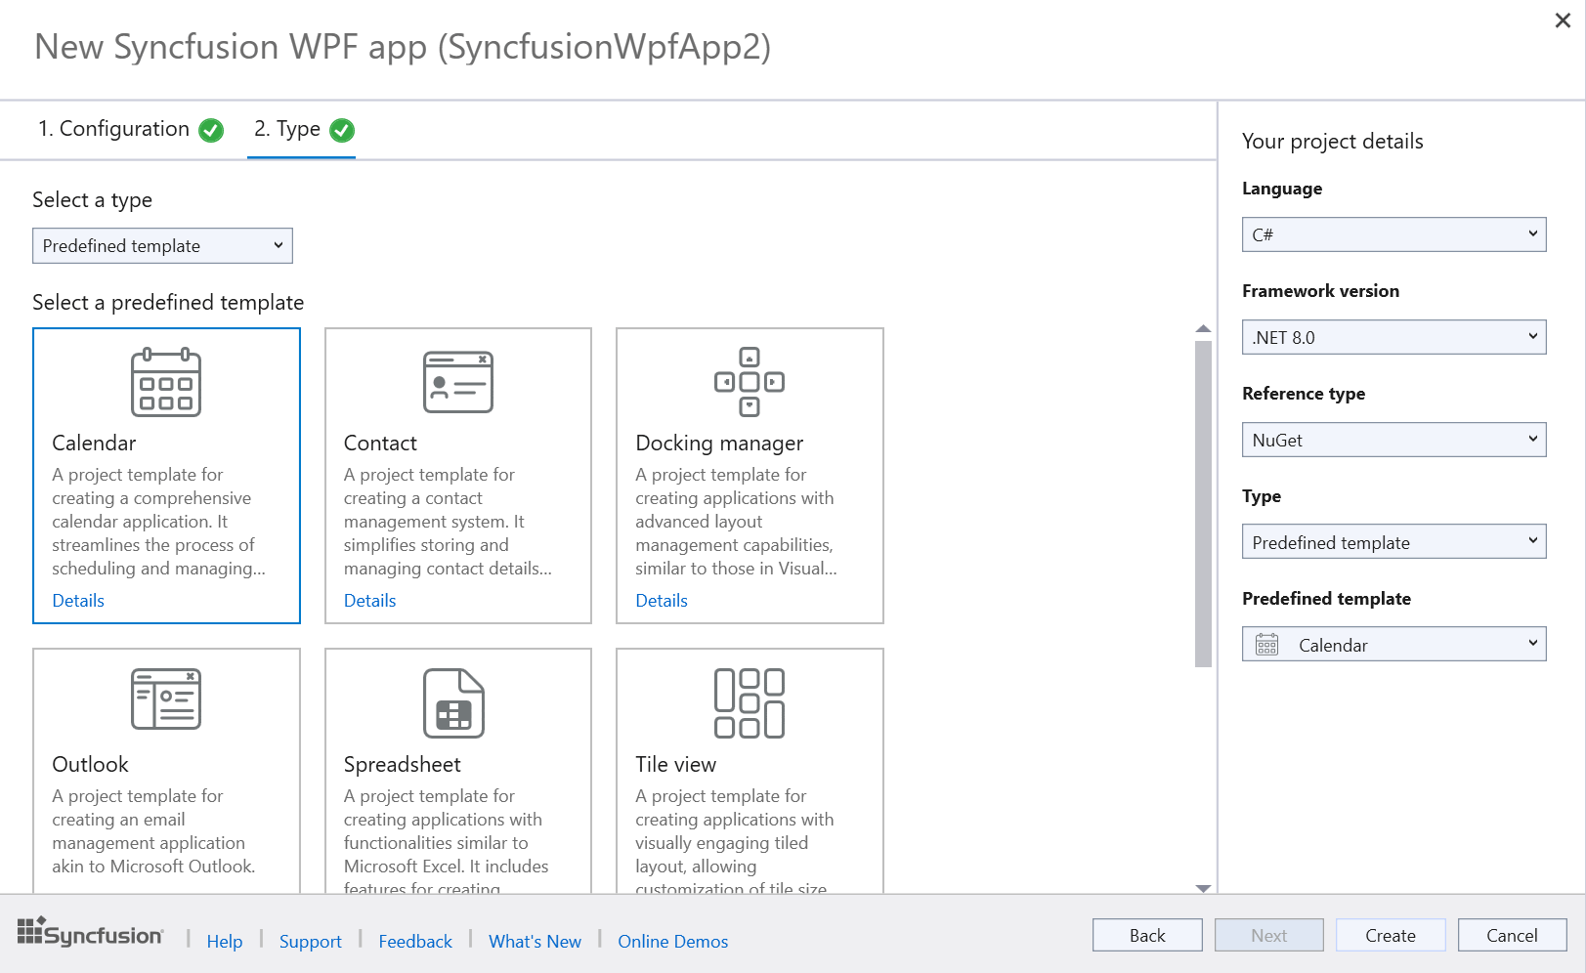
Task: Click the Docking manager template icon
Action: (x=750, y=382)
